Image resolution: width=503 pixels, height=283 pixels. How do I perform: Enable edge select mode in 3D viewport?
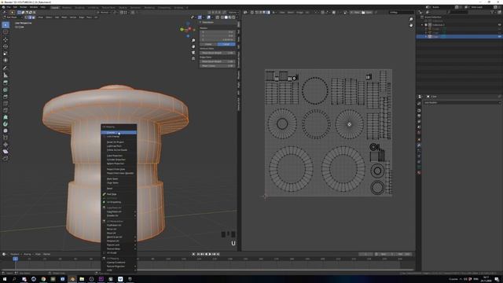pos(30,17)
